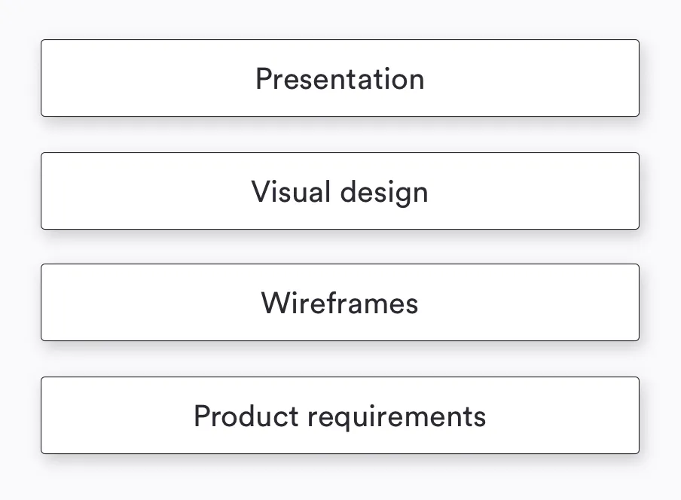Tap the box above Product requirements
The height and width of the screenshot is (500, 681).
[x=340, y=303]
